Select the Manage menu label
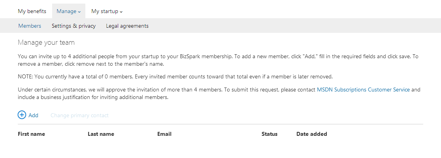 [66, 11]
